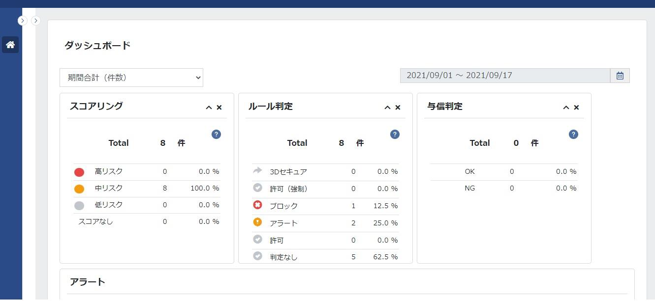This screenshot has width=655, height=301.
Task: Open the 期間合計（件数） dropdown
Action: point(131,78)
